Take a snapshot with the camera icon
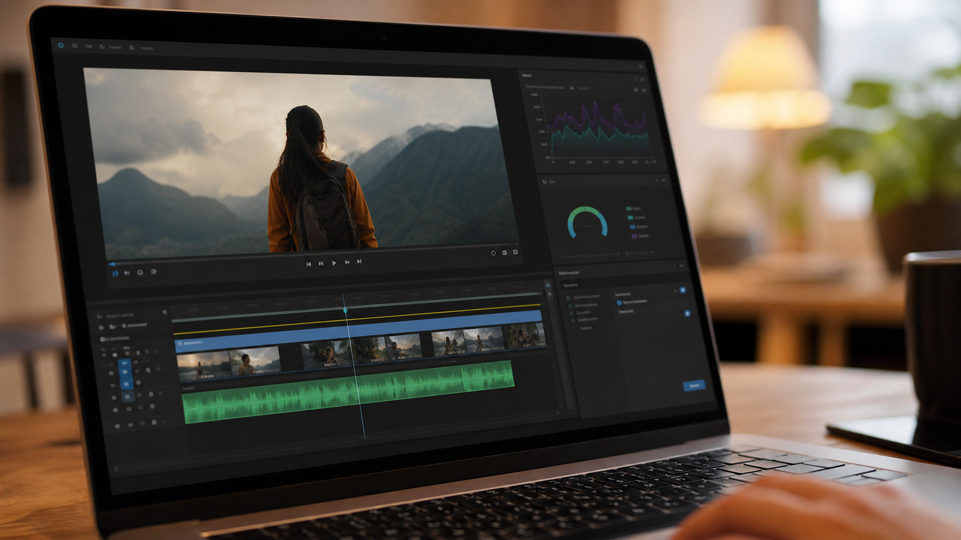The height and width of the screenshot is (540, 961). [504, 253]
